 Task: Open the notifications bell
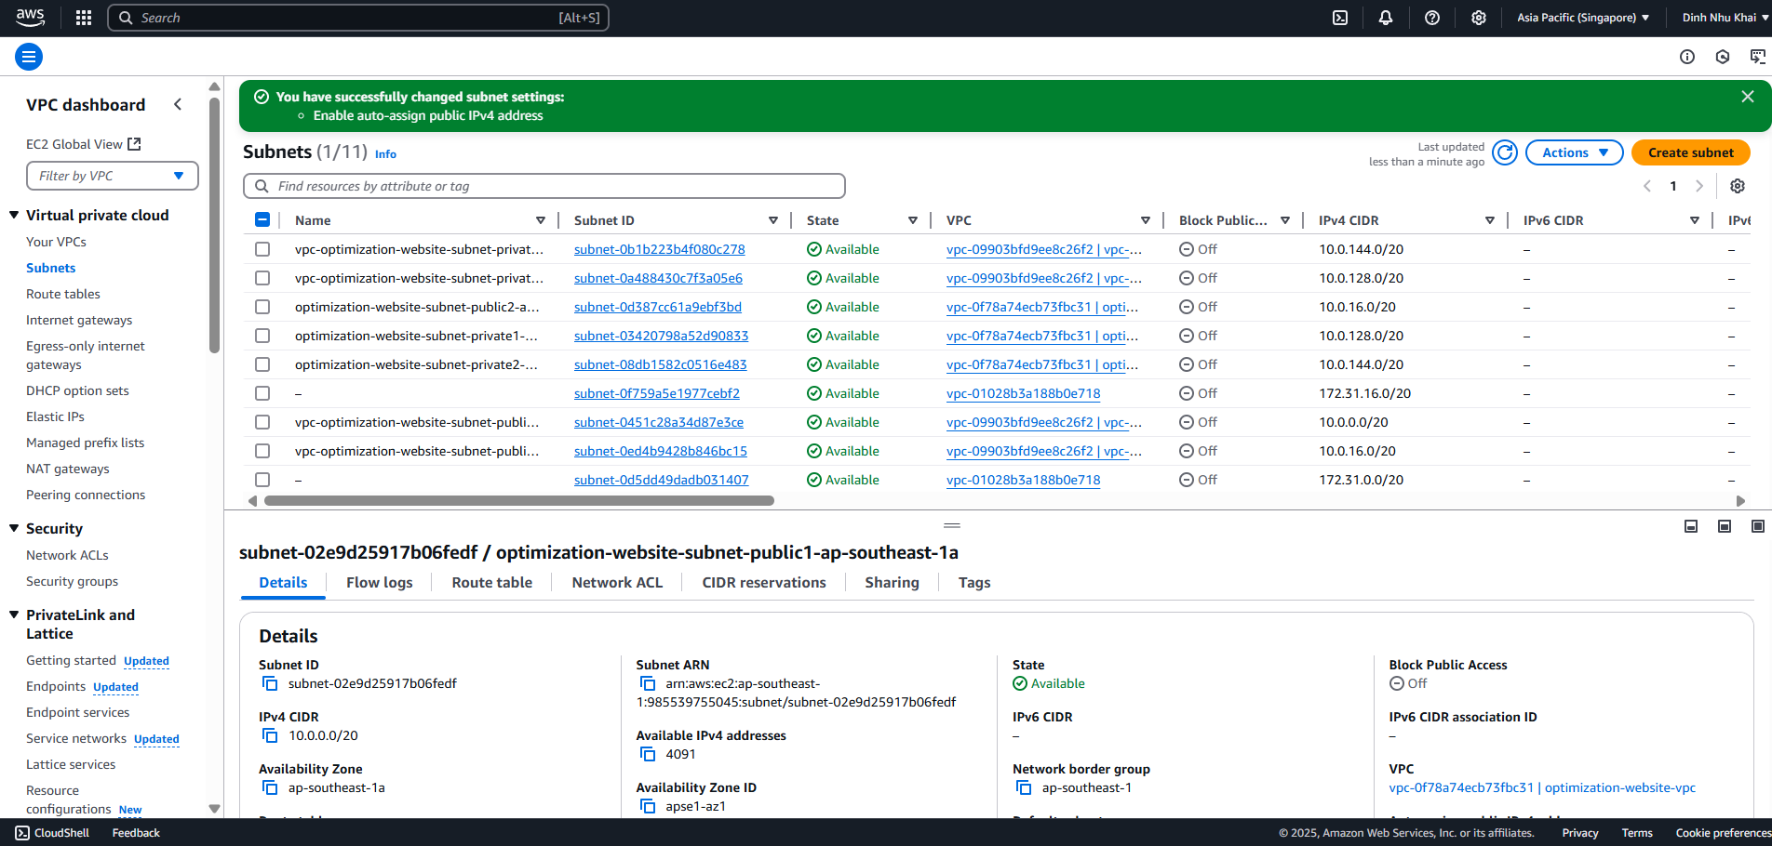tap(1386, 18)
